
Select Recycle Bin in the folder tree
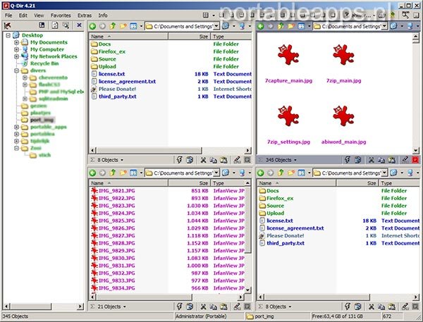pos(44,63)
